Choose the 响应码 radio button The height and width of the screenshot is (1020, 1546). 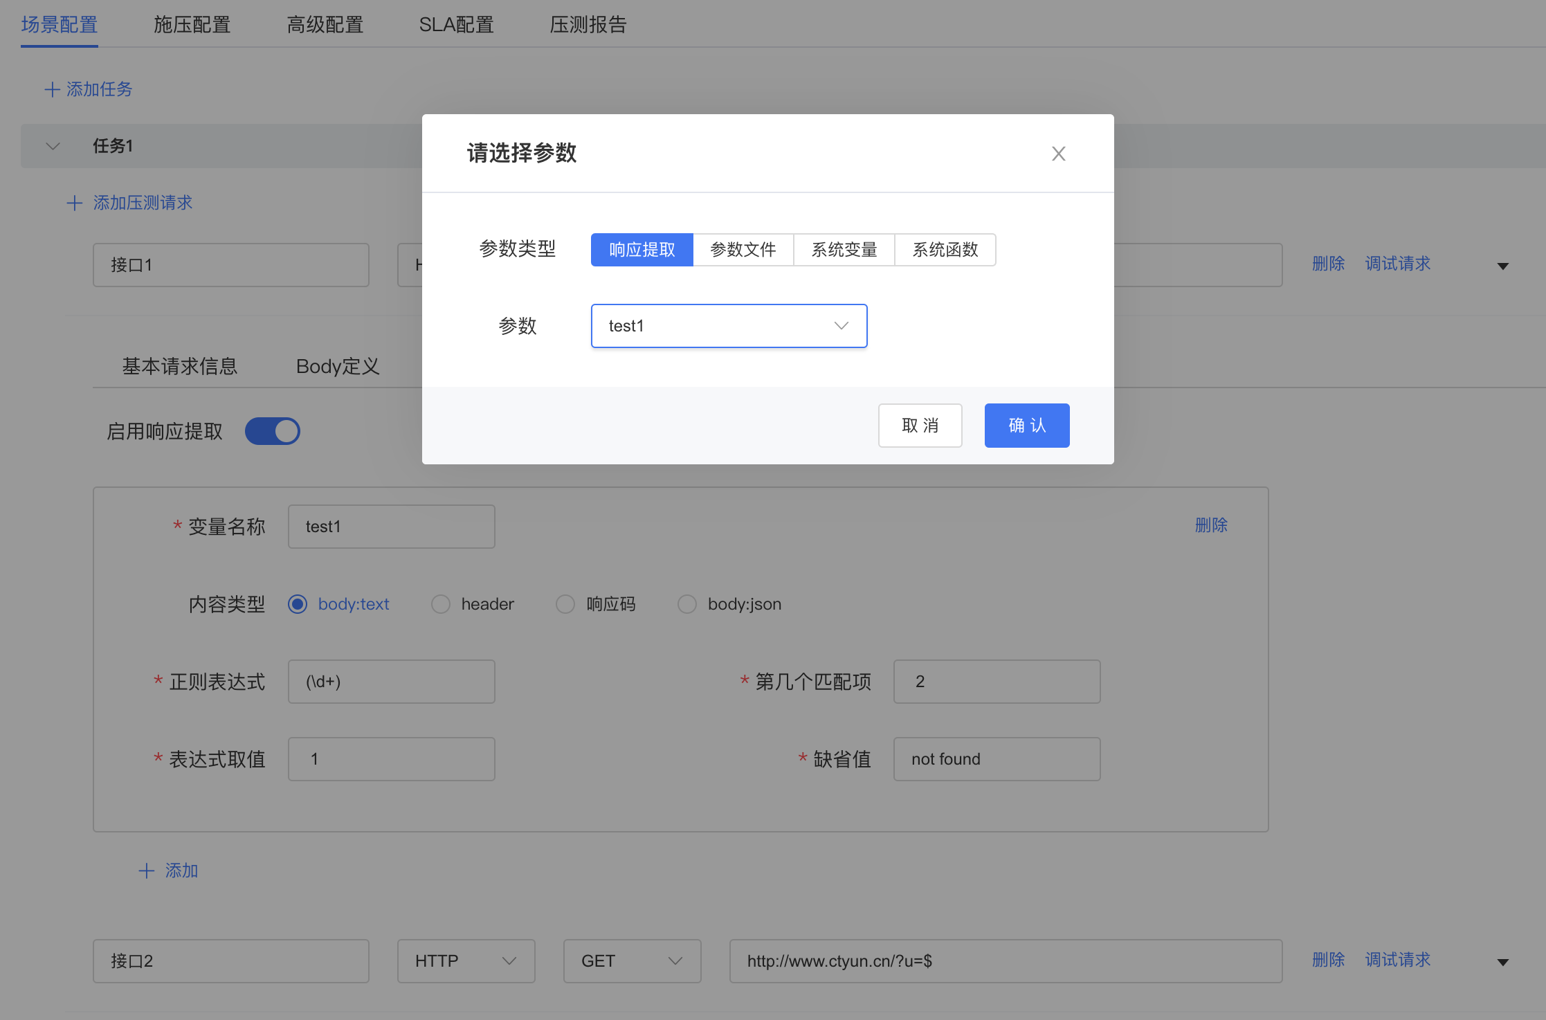565,604
